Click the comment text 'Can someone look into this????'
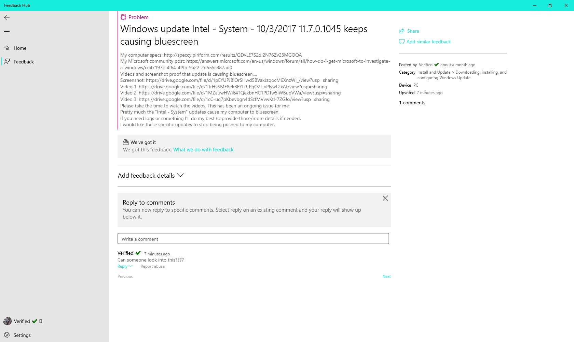 151,260
